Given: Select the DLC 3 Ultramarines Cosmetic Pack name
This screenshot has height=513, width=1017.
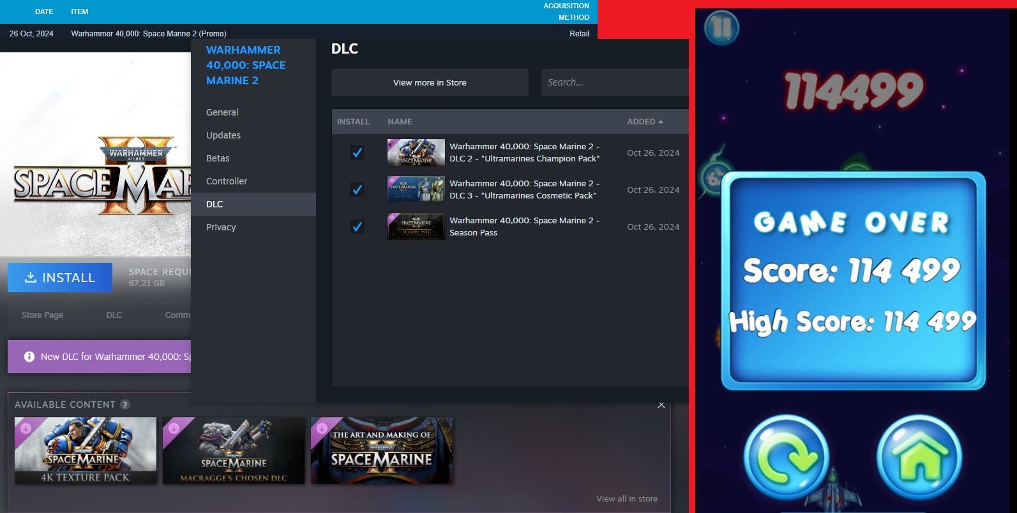Looking at the screenshot, I should click(525, 190).
